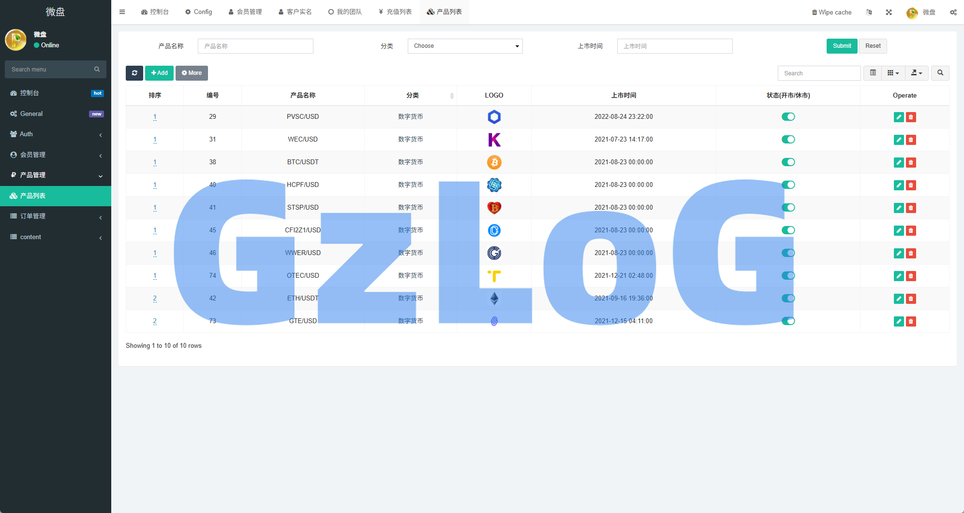This screenshot has height=513, width=964.
Task: Click the edit icon for PVSC/USD row
Action: 898,117
